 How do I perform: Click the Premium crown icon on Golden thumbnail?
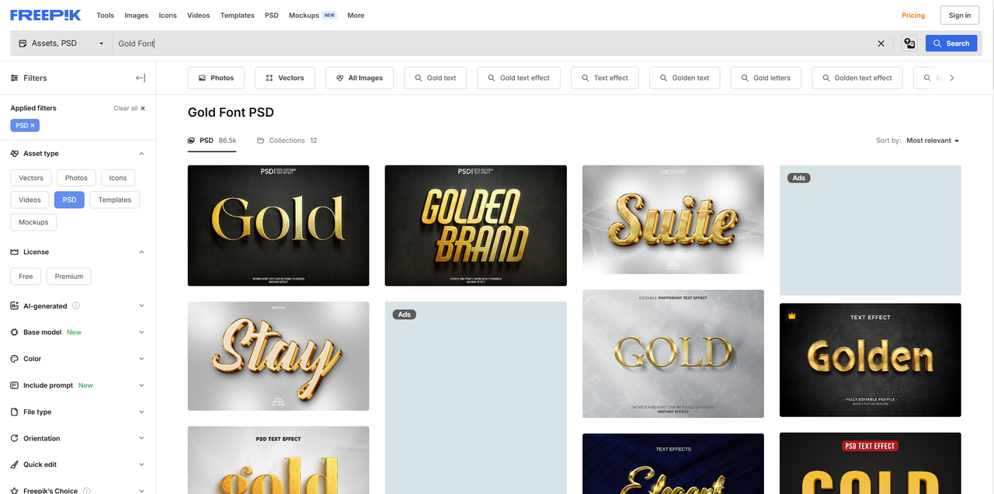(792, 316)
